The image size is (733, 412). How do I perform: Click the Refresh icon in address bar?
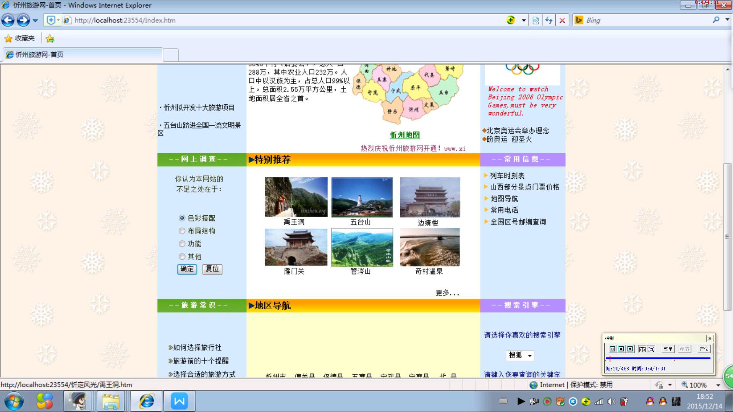[x=549, y=21]
